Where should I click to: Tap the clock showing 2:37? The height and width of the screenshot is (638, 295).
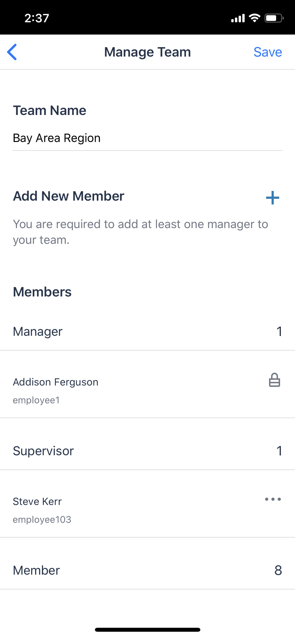click(37, 18)
